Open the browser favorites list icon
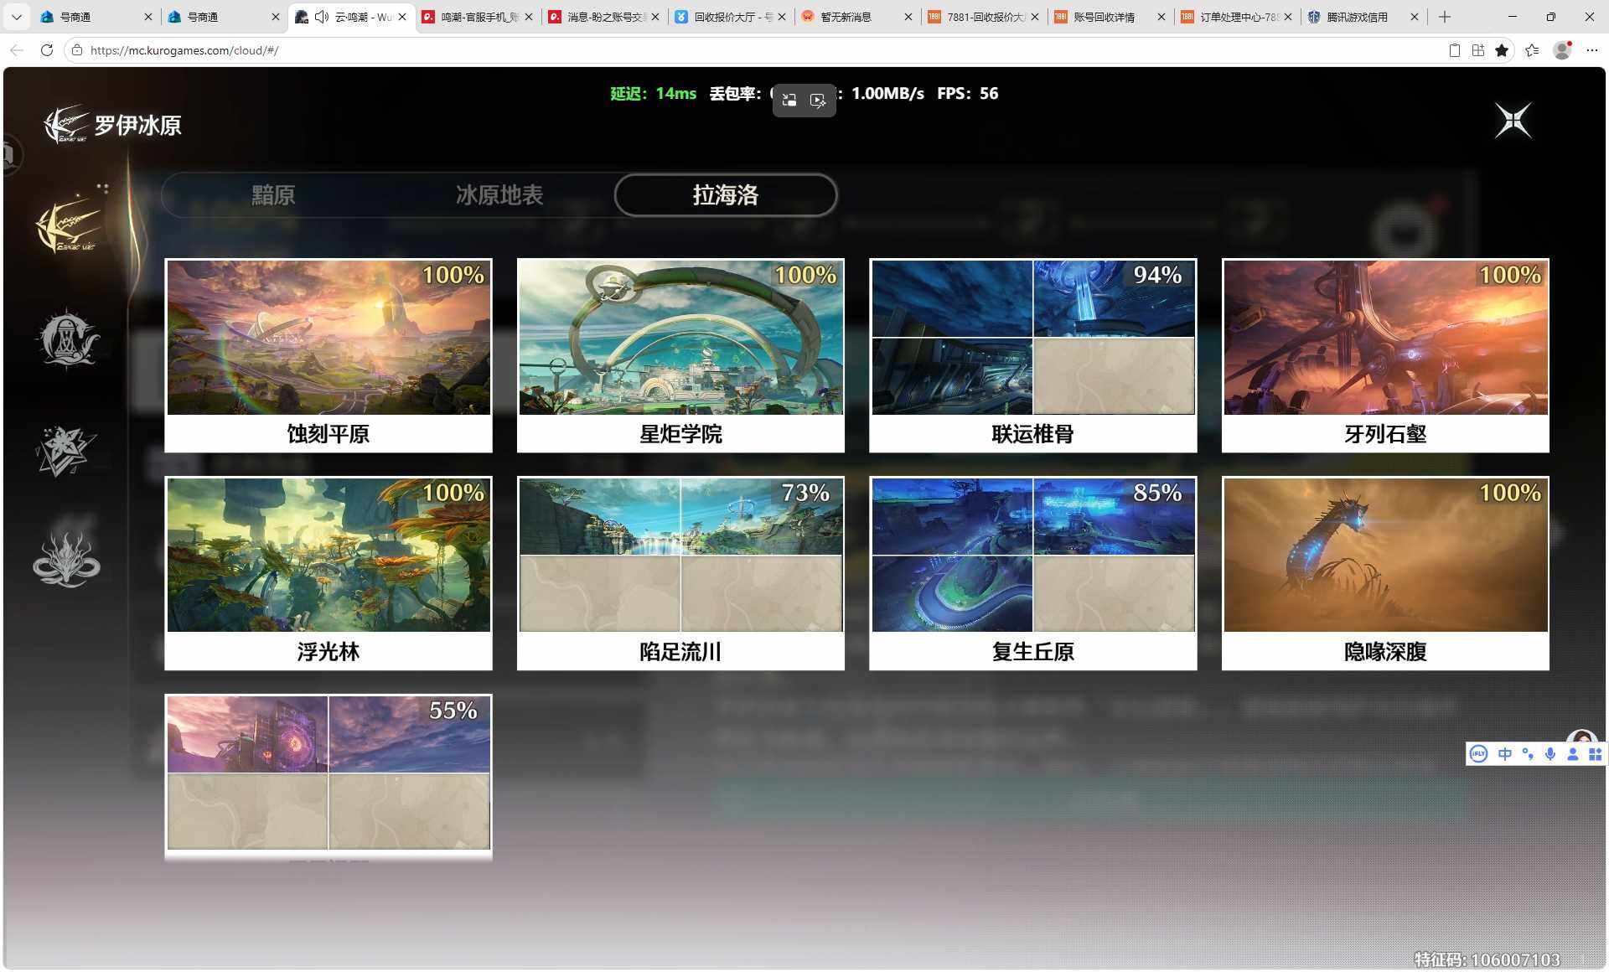 pos(1532,50)
